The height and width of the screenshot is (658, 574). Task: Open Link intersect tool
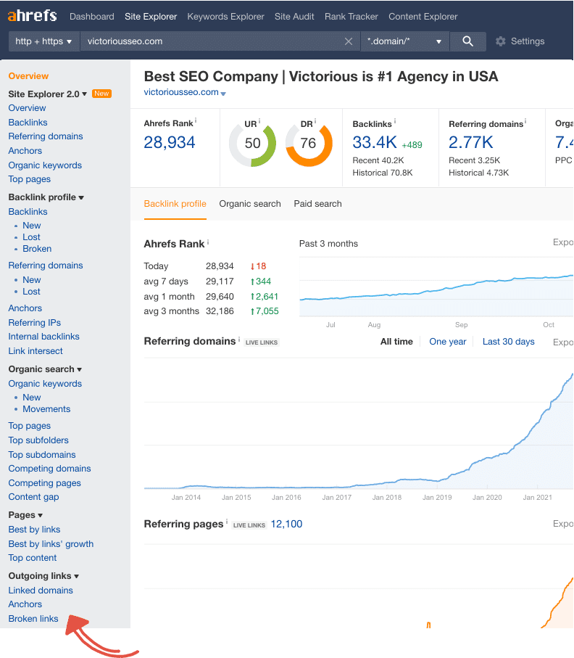coord(36,351)
